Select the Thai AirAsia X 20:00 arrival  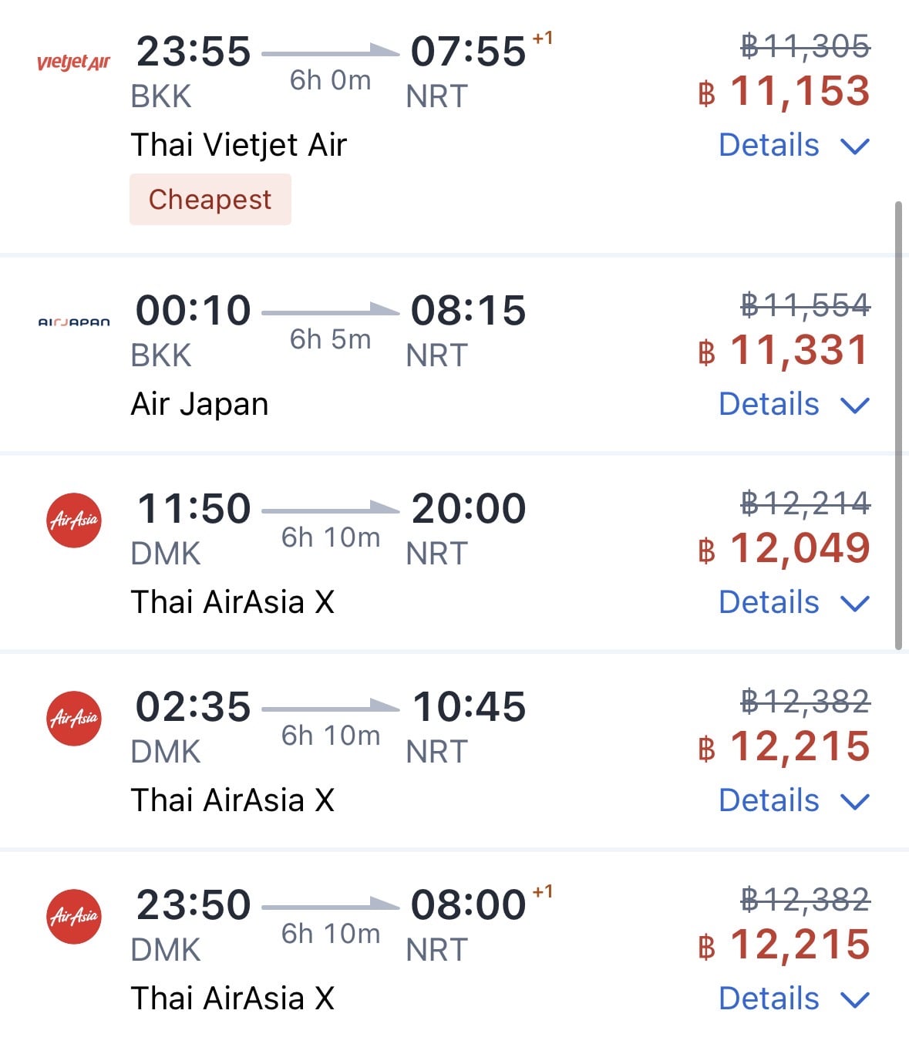468,509
